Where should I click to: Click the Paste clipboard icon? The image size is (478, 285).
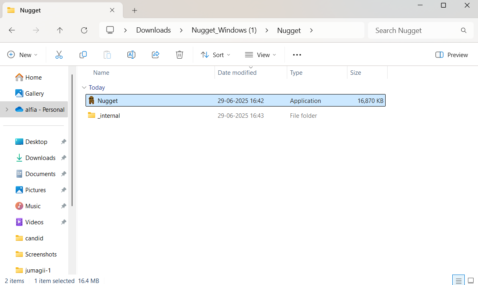(107, 55)
